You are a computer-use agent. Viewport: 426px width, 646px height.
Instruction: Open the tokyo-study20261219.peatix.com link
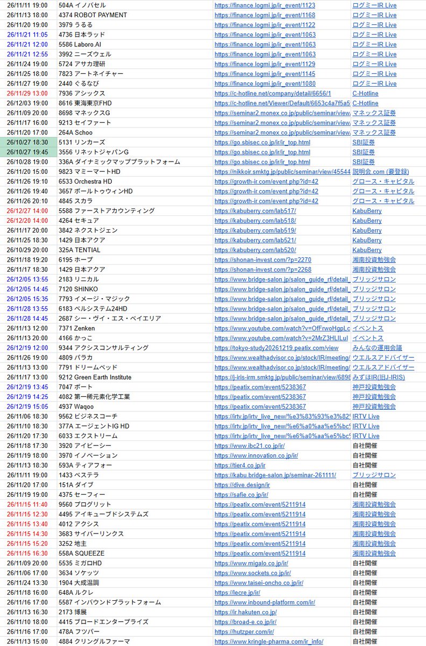pyautogui.click(x=276, y=348)
